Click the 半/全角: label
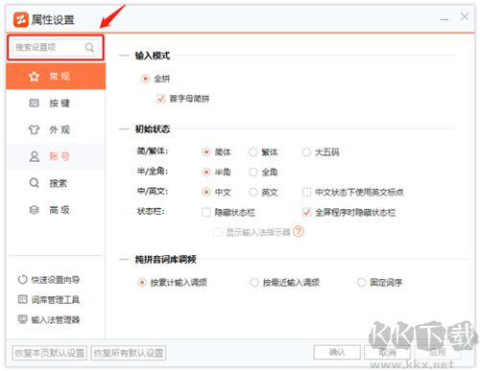Viewport: 480px width, 371px height. pyautogui.click(x=153, y=171)
